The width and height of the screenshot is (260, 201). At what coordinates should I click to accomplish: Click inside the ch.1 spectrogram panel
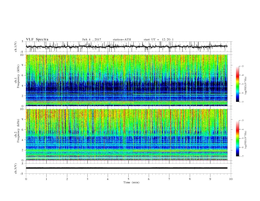(127, 80)
